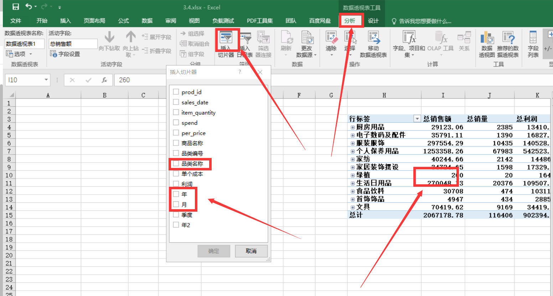553x296 pixels.
Task: Open the Name Box dropdown arrow
Action: click(46, 80)
